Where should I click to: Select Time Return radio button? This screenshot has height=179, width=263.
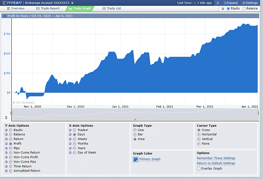coord(11,166)
